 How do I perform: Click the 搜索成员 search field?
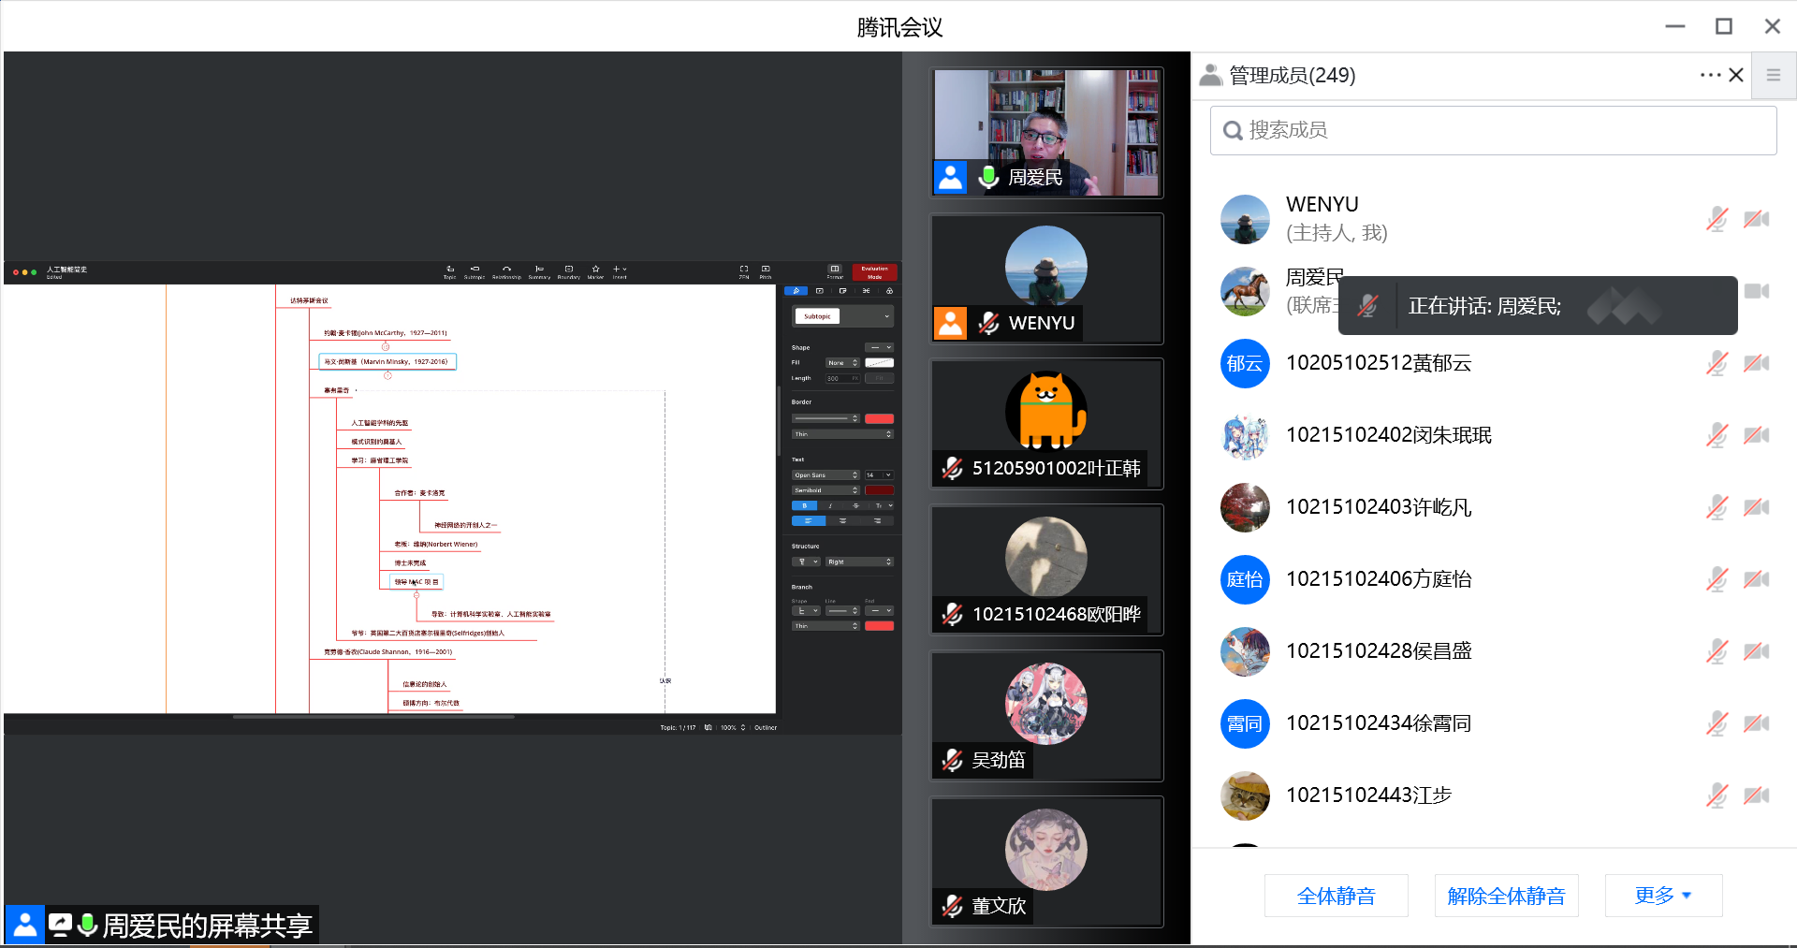tap(1493, 130)
